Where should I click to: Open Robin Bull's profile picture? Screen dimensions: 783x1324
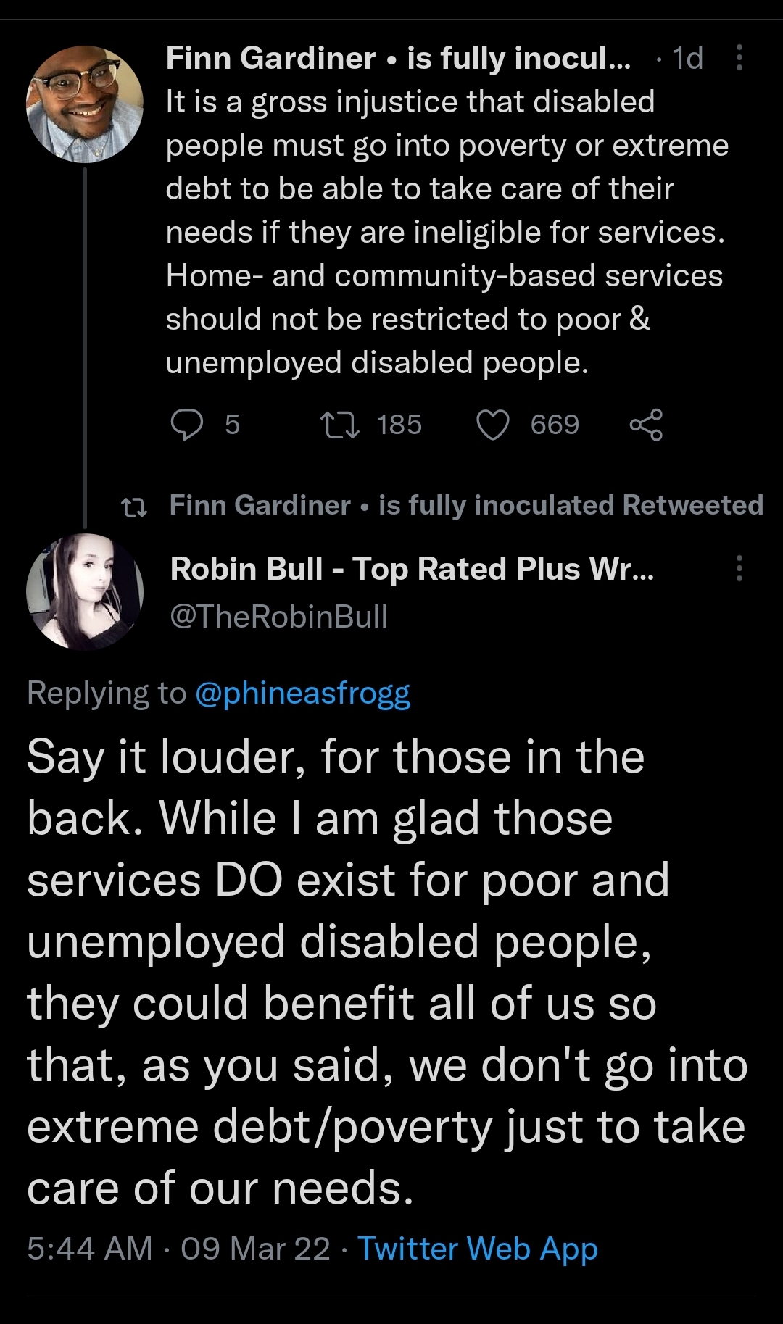pyautogui.click(x=85, y=591)
